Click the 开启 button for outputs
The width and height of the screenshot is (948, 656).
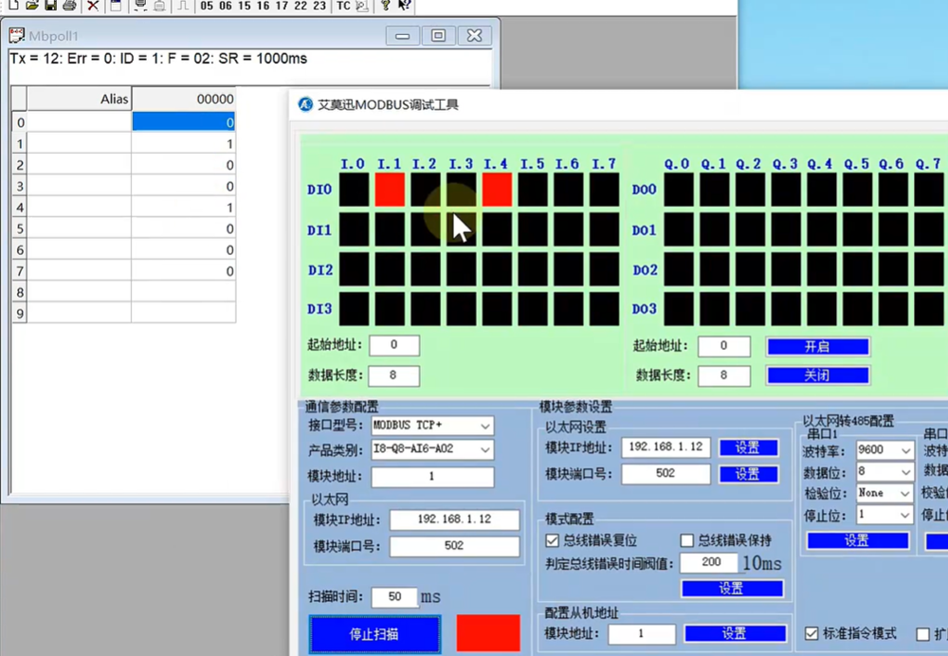[817, 347]
